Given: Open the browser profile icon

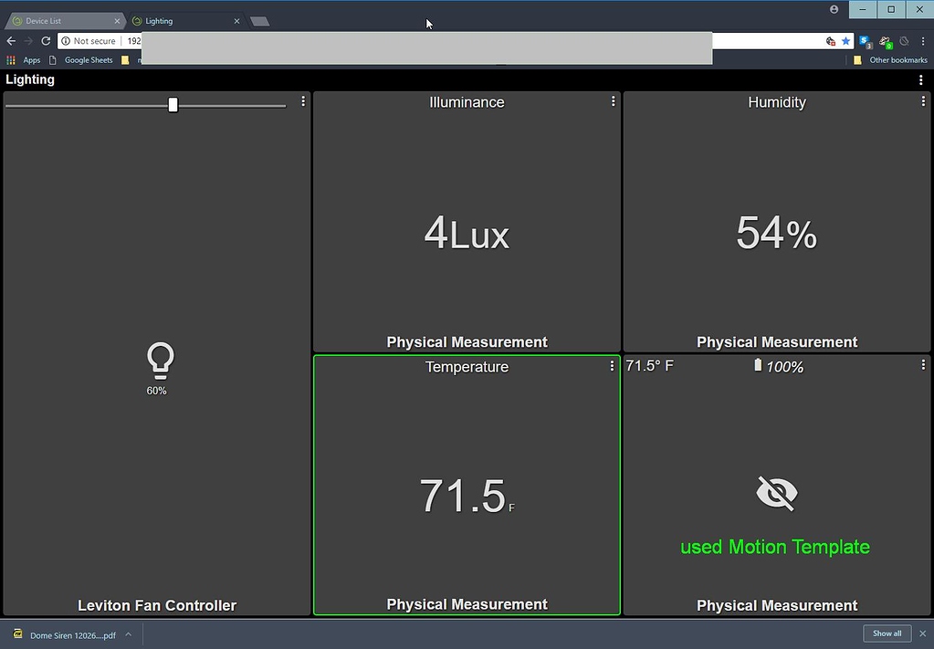Looking at the screenshot, I should (834, 9).
